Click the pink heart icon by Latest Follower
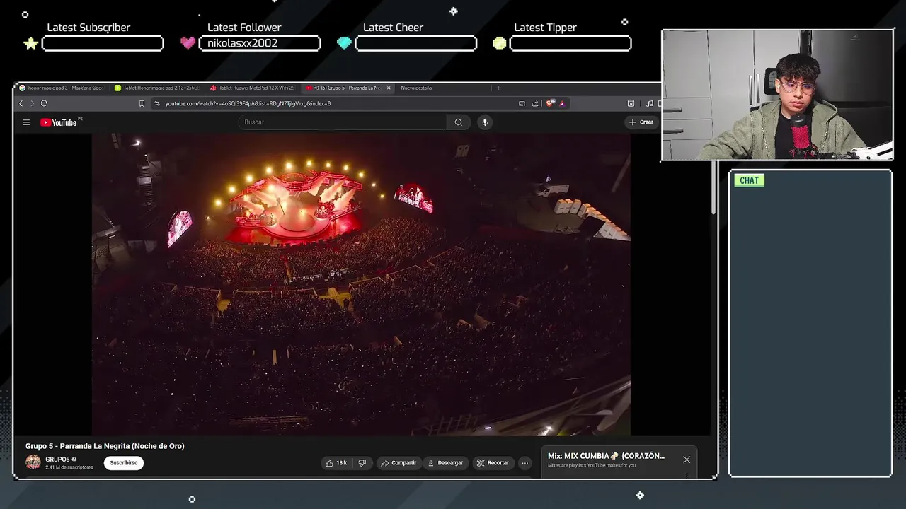This screenshot has height=509, width=906. [x=188, y=43]
